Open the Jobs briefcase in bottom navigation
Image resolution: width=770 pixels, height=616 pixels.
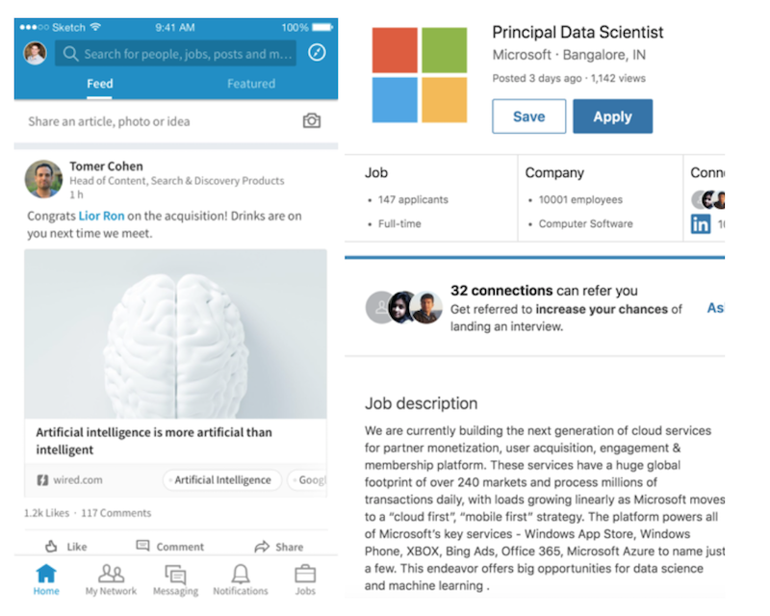point(305,579)
